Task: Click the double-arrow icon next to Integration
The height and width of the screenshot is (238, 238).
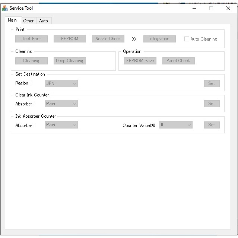Action: pyautogui.click(x=134, y=39)
